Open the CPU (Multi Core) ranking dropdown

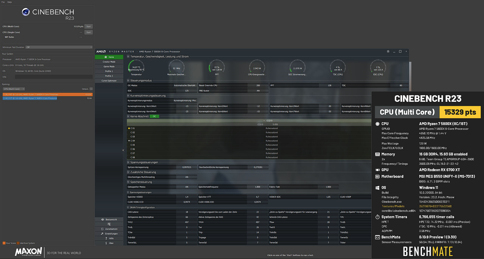coord(14,89)
